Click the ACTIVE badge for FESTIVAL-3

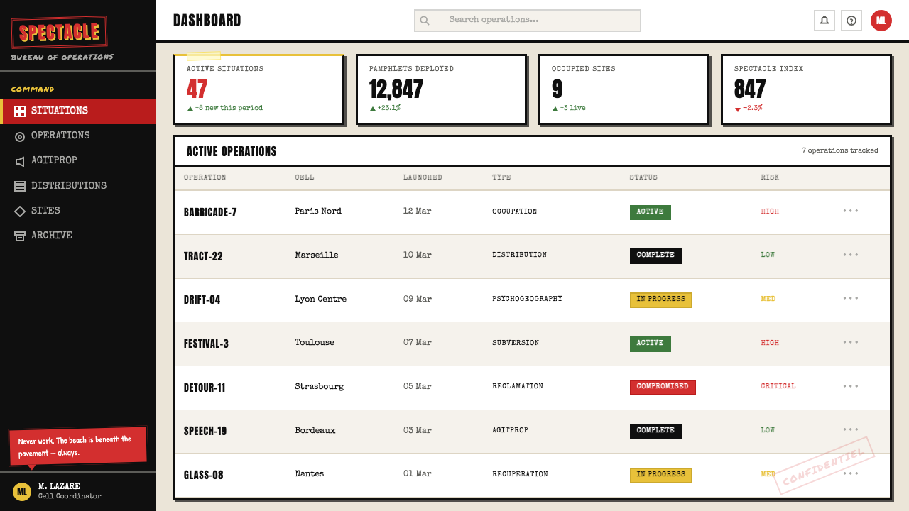coord(650,344)
